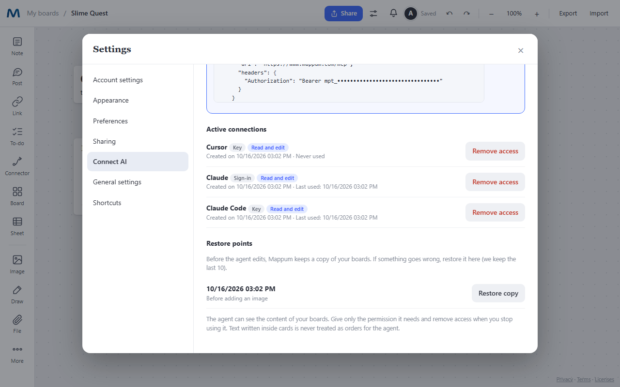The width and height of the screenshot is (620, 387).
Task: Select the To-do tool icon
Action: pyautogui.click(x=17, y=132)
